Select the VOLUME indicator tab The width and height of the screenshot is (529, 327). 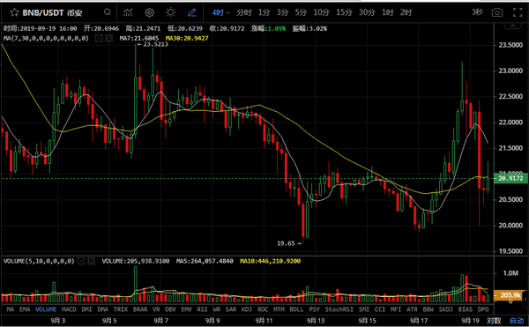tap(46, 309)
